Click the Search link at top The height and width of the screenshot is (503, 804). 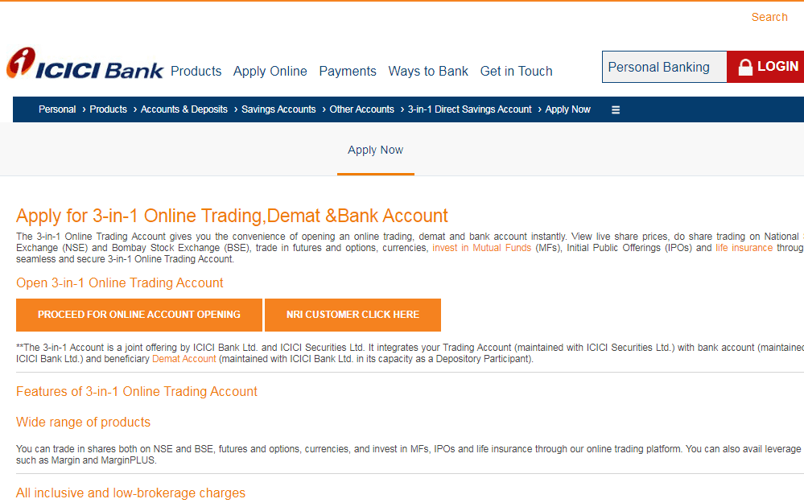tap(769, 17)
